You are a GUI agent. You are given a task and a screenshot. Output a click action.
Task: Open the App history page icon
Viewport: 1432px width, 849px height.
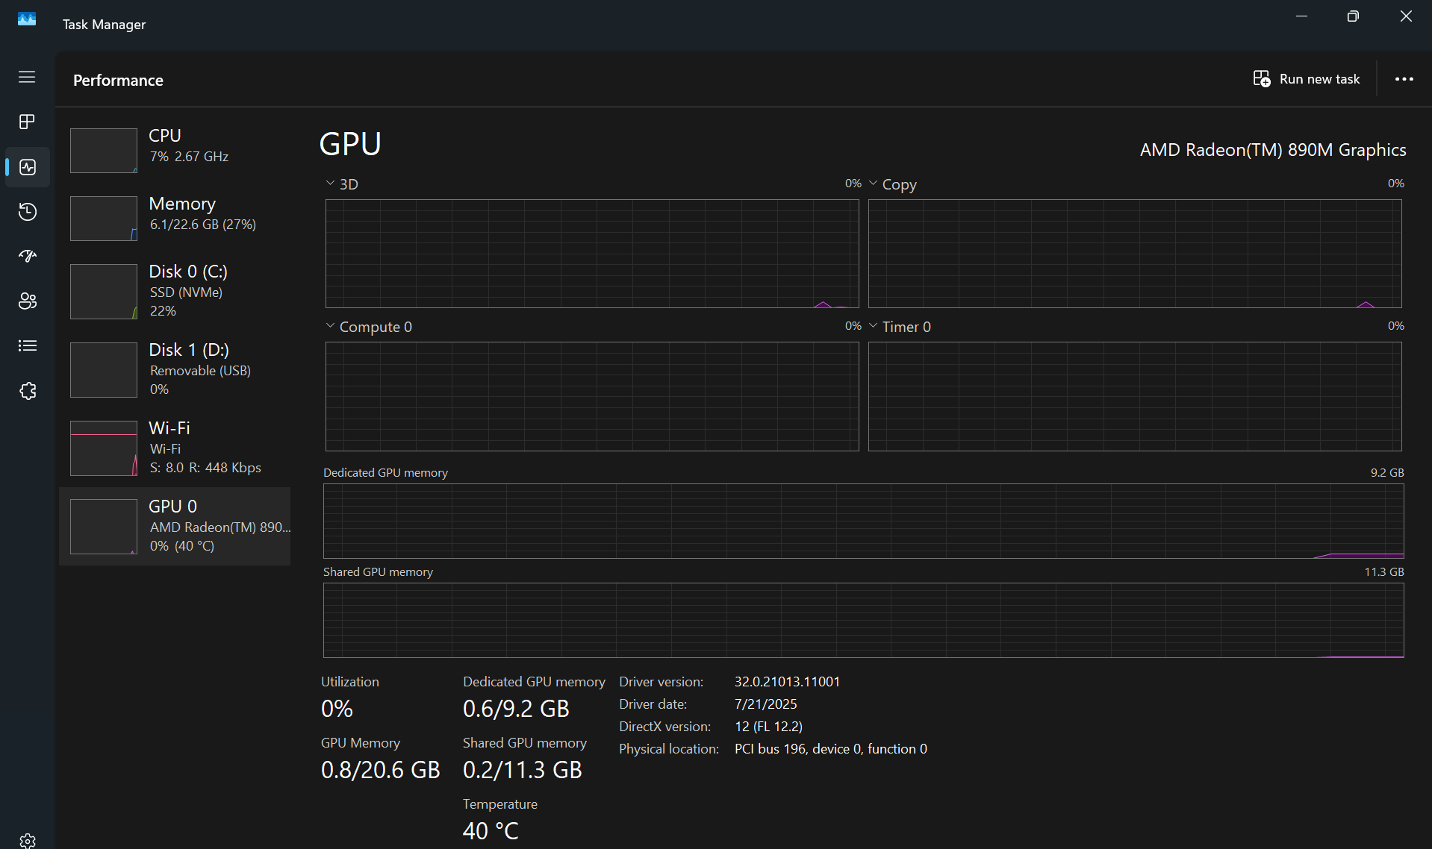[28, 212]
